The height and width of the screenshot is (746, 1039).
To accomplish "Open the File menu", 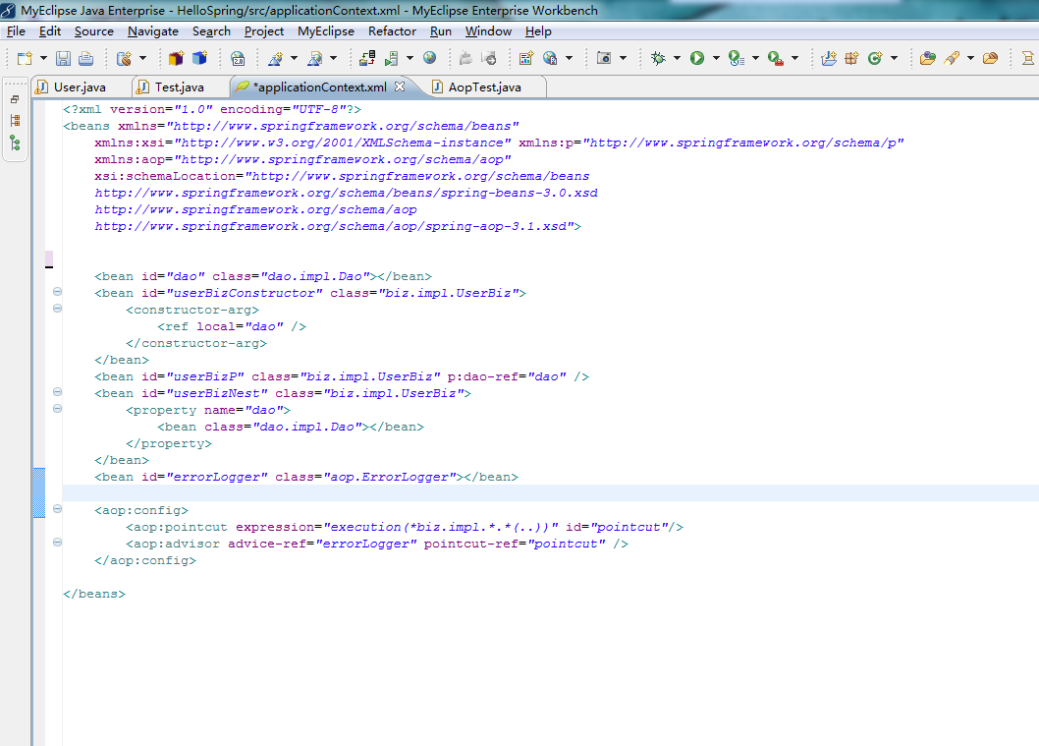I will point(16,31).
